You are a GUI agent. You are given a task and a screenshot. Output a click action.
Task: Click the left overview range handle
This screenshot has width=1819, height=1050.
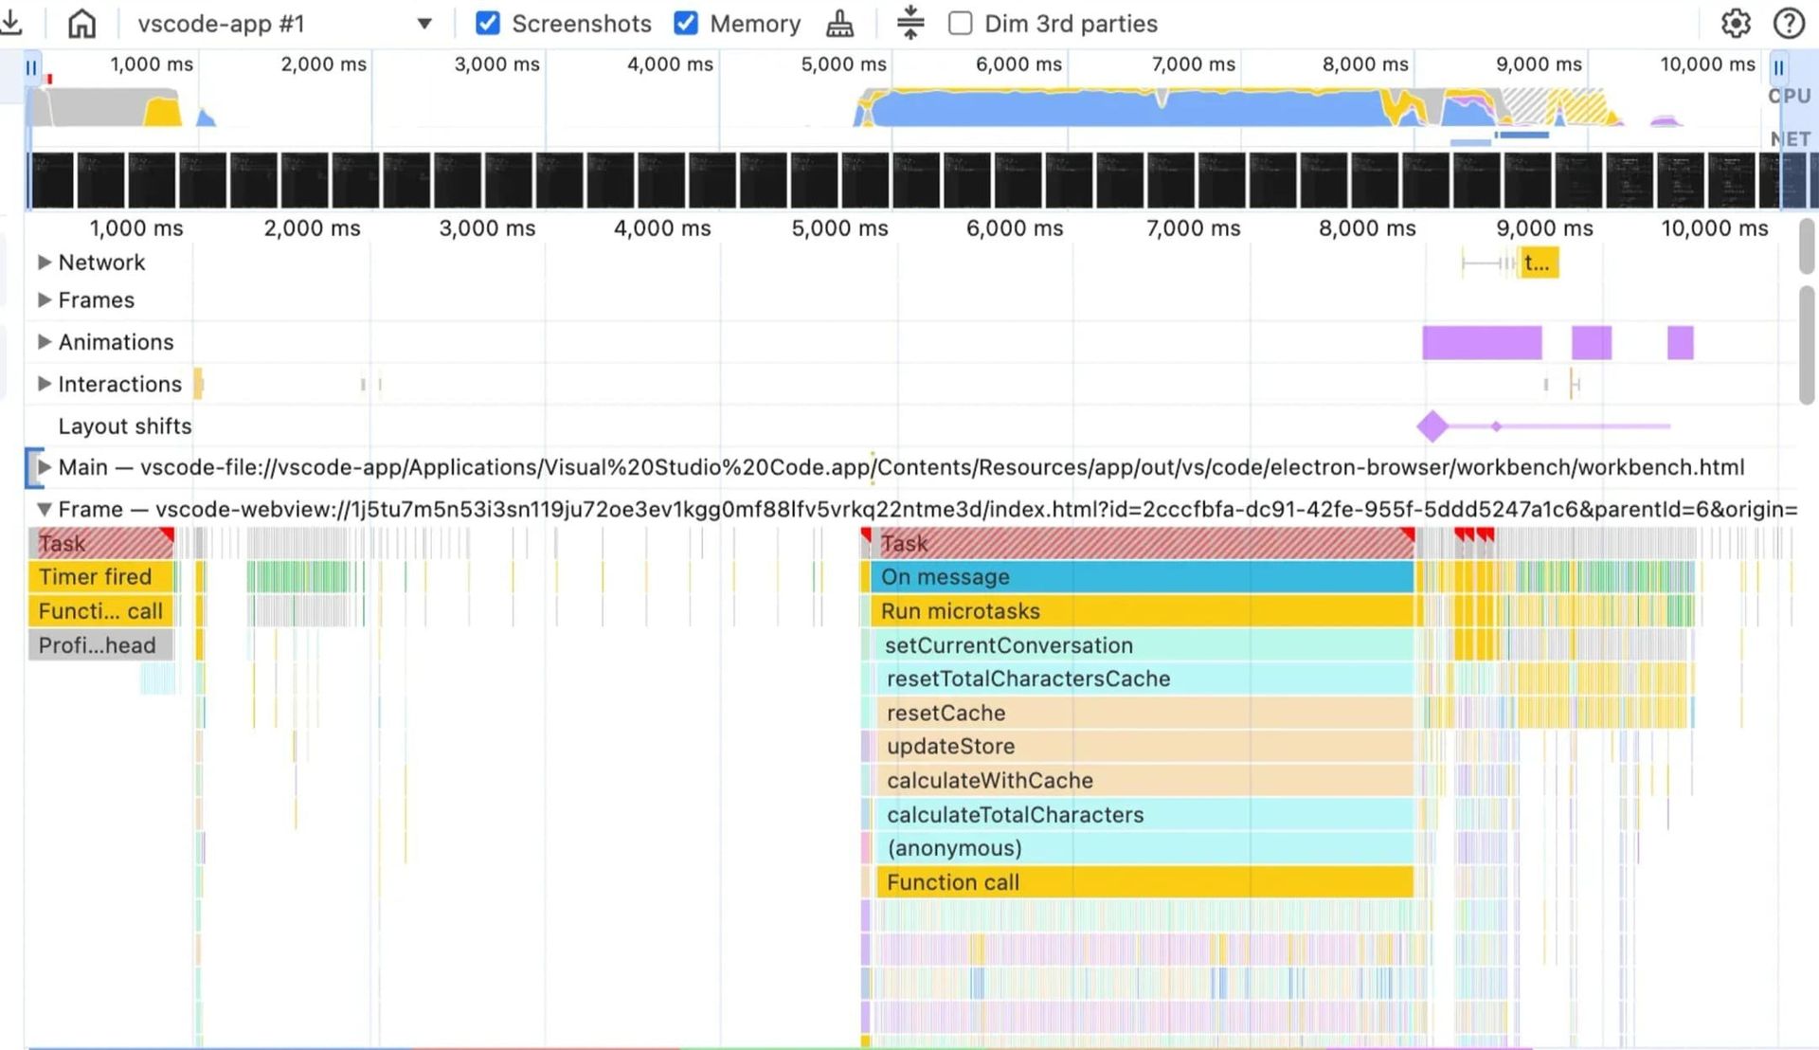[31, 67]
